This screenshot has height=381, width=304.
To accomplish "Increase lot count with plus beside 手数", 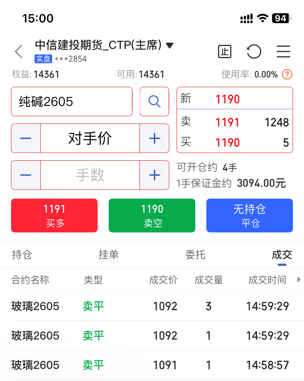I will (x=154, y=175).
